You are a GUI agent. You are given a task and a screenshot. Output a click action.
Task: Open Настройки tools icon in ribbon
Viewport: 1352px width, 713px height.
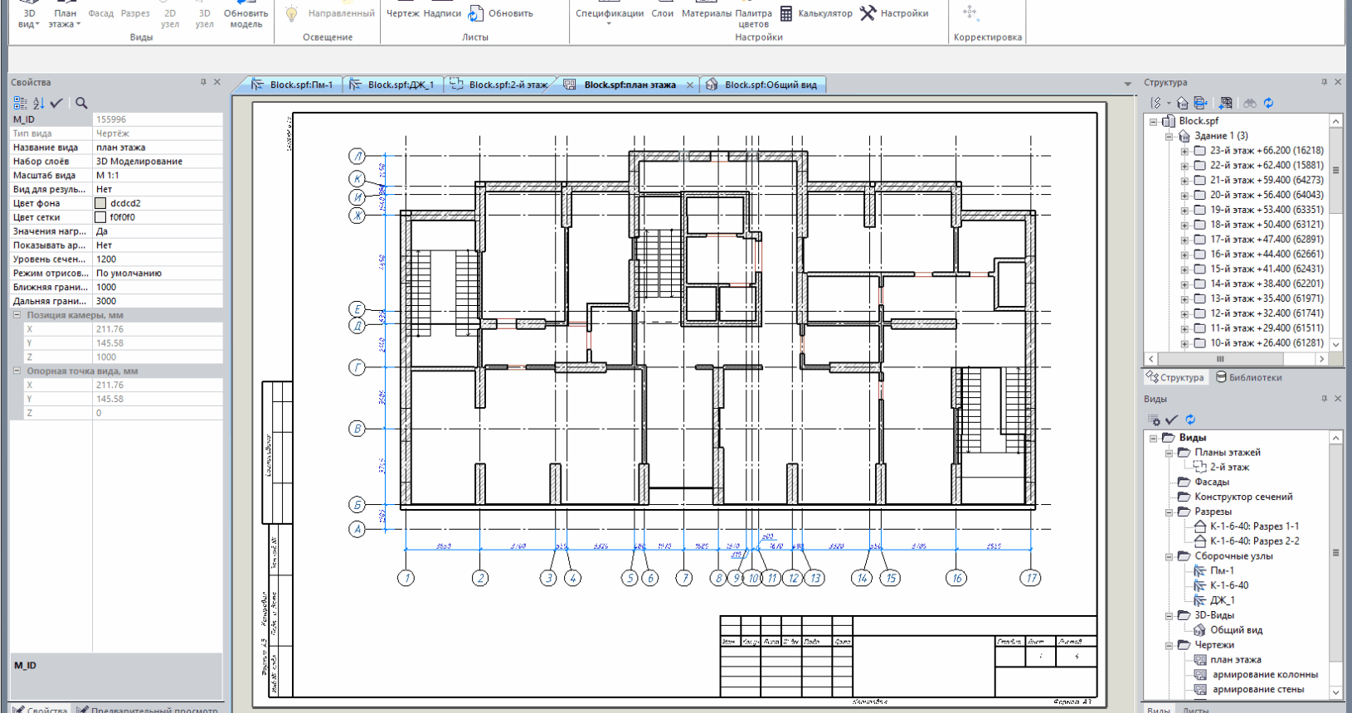[x=868, y=13]
